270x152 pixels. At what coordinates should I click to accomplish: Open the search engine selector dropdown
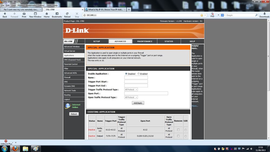(x=223, y=15)
